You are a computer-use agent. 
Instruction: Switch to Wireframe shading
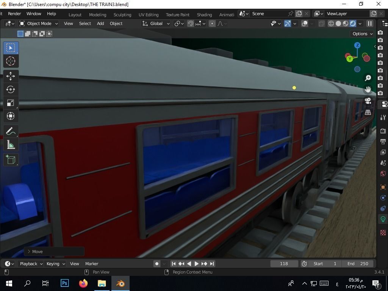click(x=331, y=23)
